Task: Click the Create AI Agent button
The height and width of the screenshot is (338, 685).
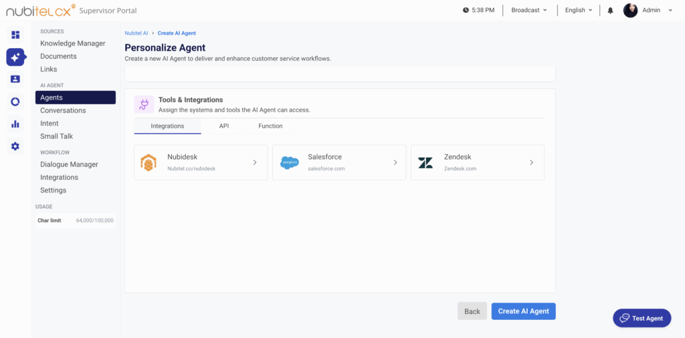Action: pos(523,311)
